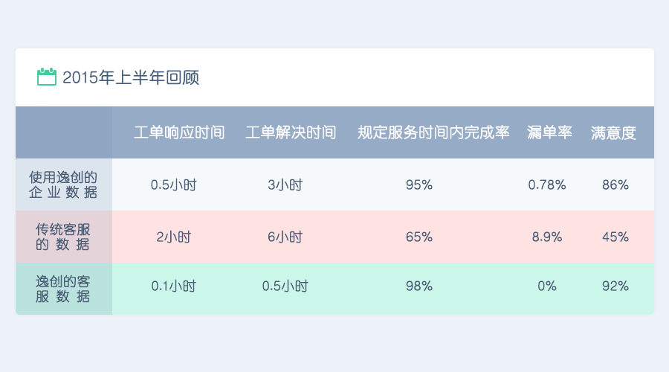Click the 6小时 cell in pink row
The image size is (669, 372).
click(x=285, y=237)
